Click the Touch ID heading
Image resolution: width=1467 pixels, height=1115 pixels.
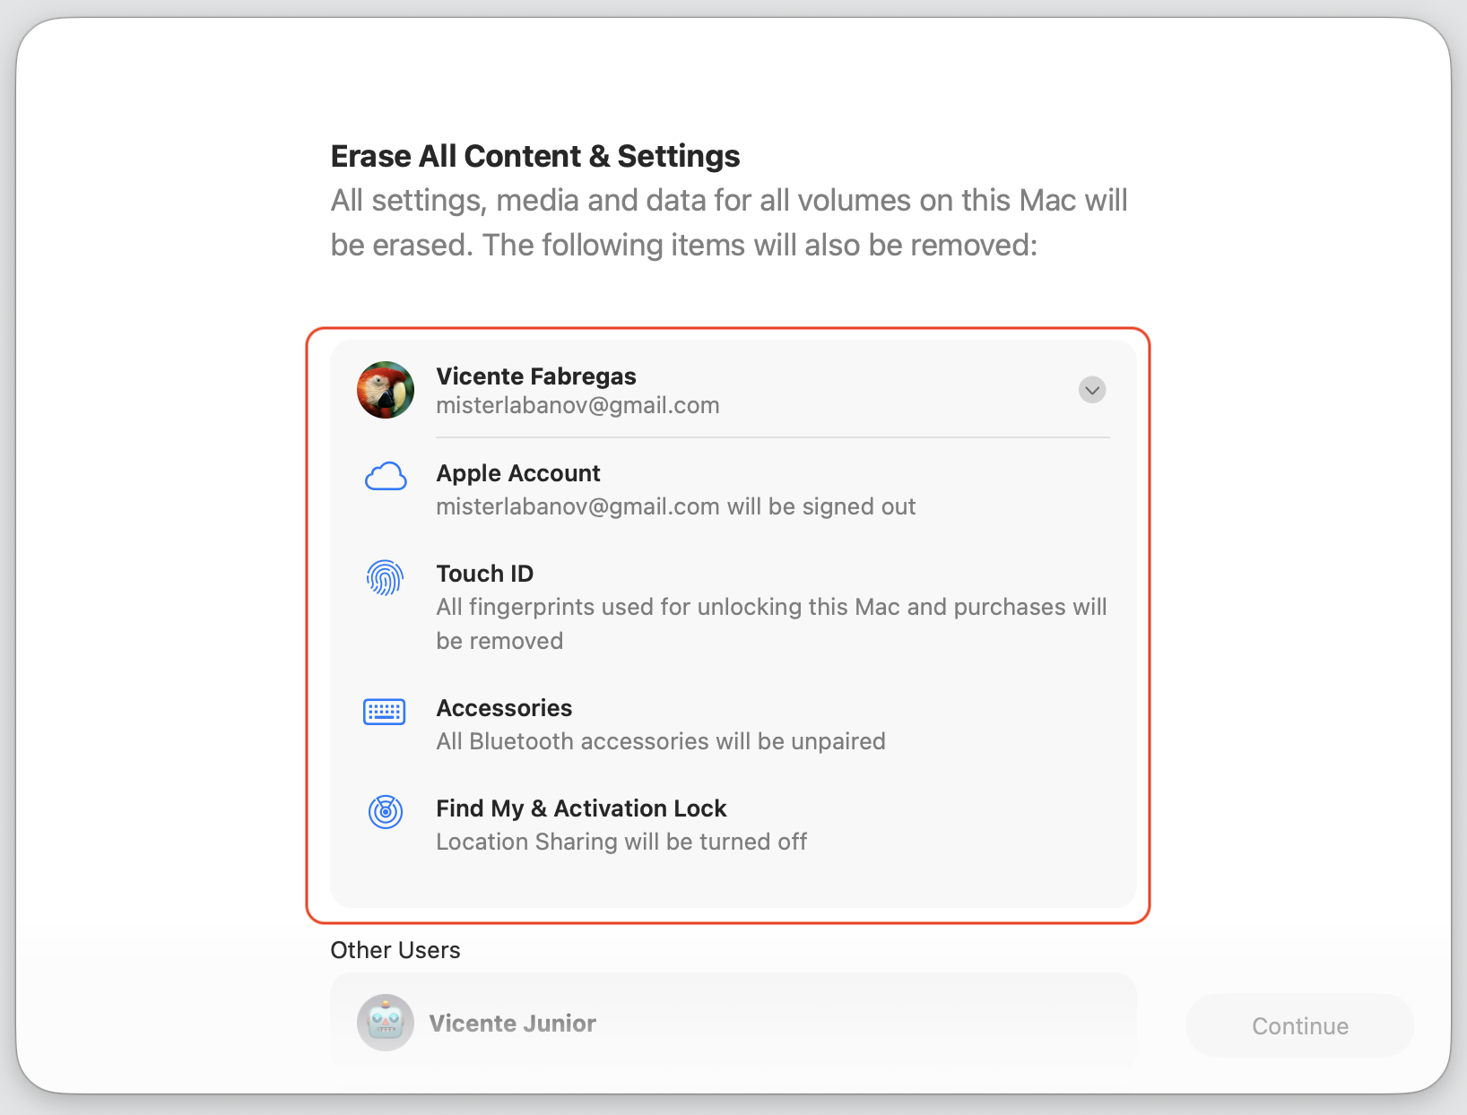[x=485, y=574]
